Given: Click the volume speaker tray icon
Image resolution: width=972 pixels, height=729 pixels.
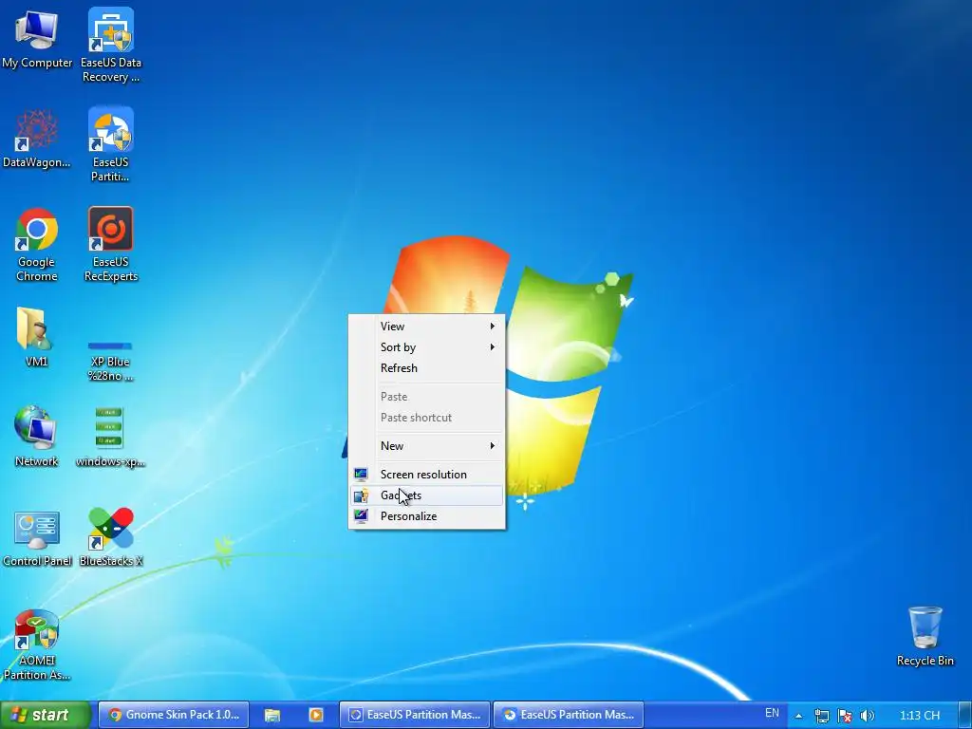Looking at the screenshot, I should (x=868, y=716).
